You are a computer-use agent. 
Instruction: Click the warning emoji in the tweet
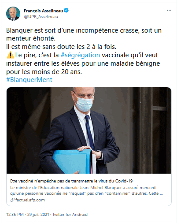[11, 55]
